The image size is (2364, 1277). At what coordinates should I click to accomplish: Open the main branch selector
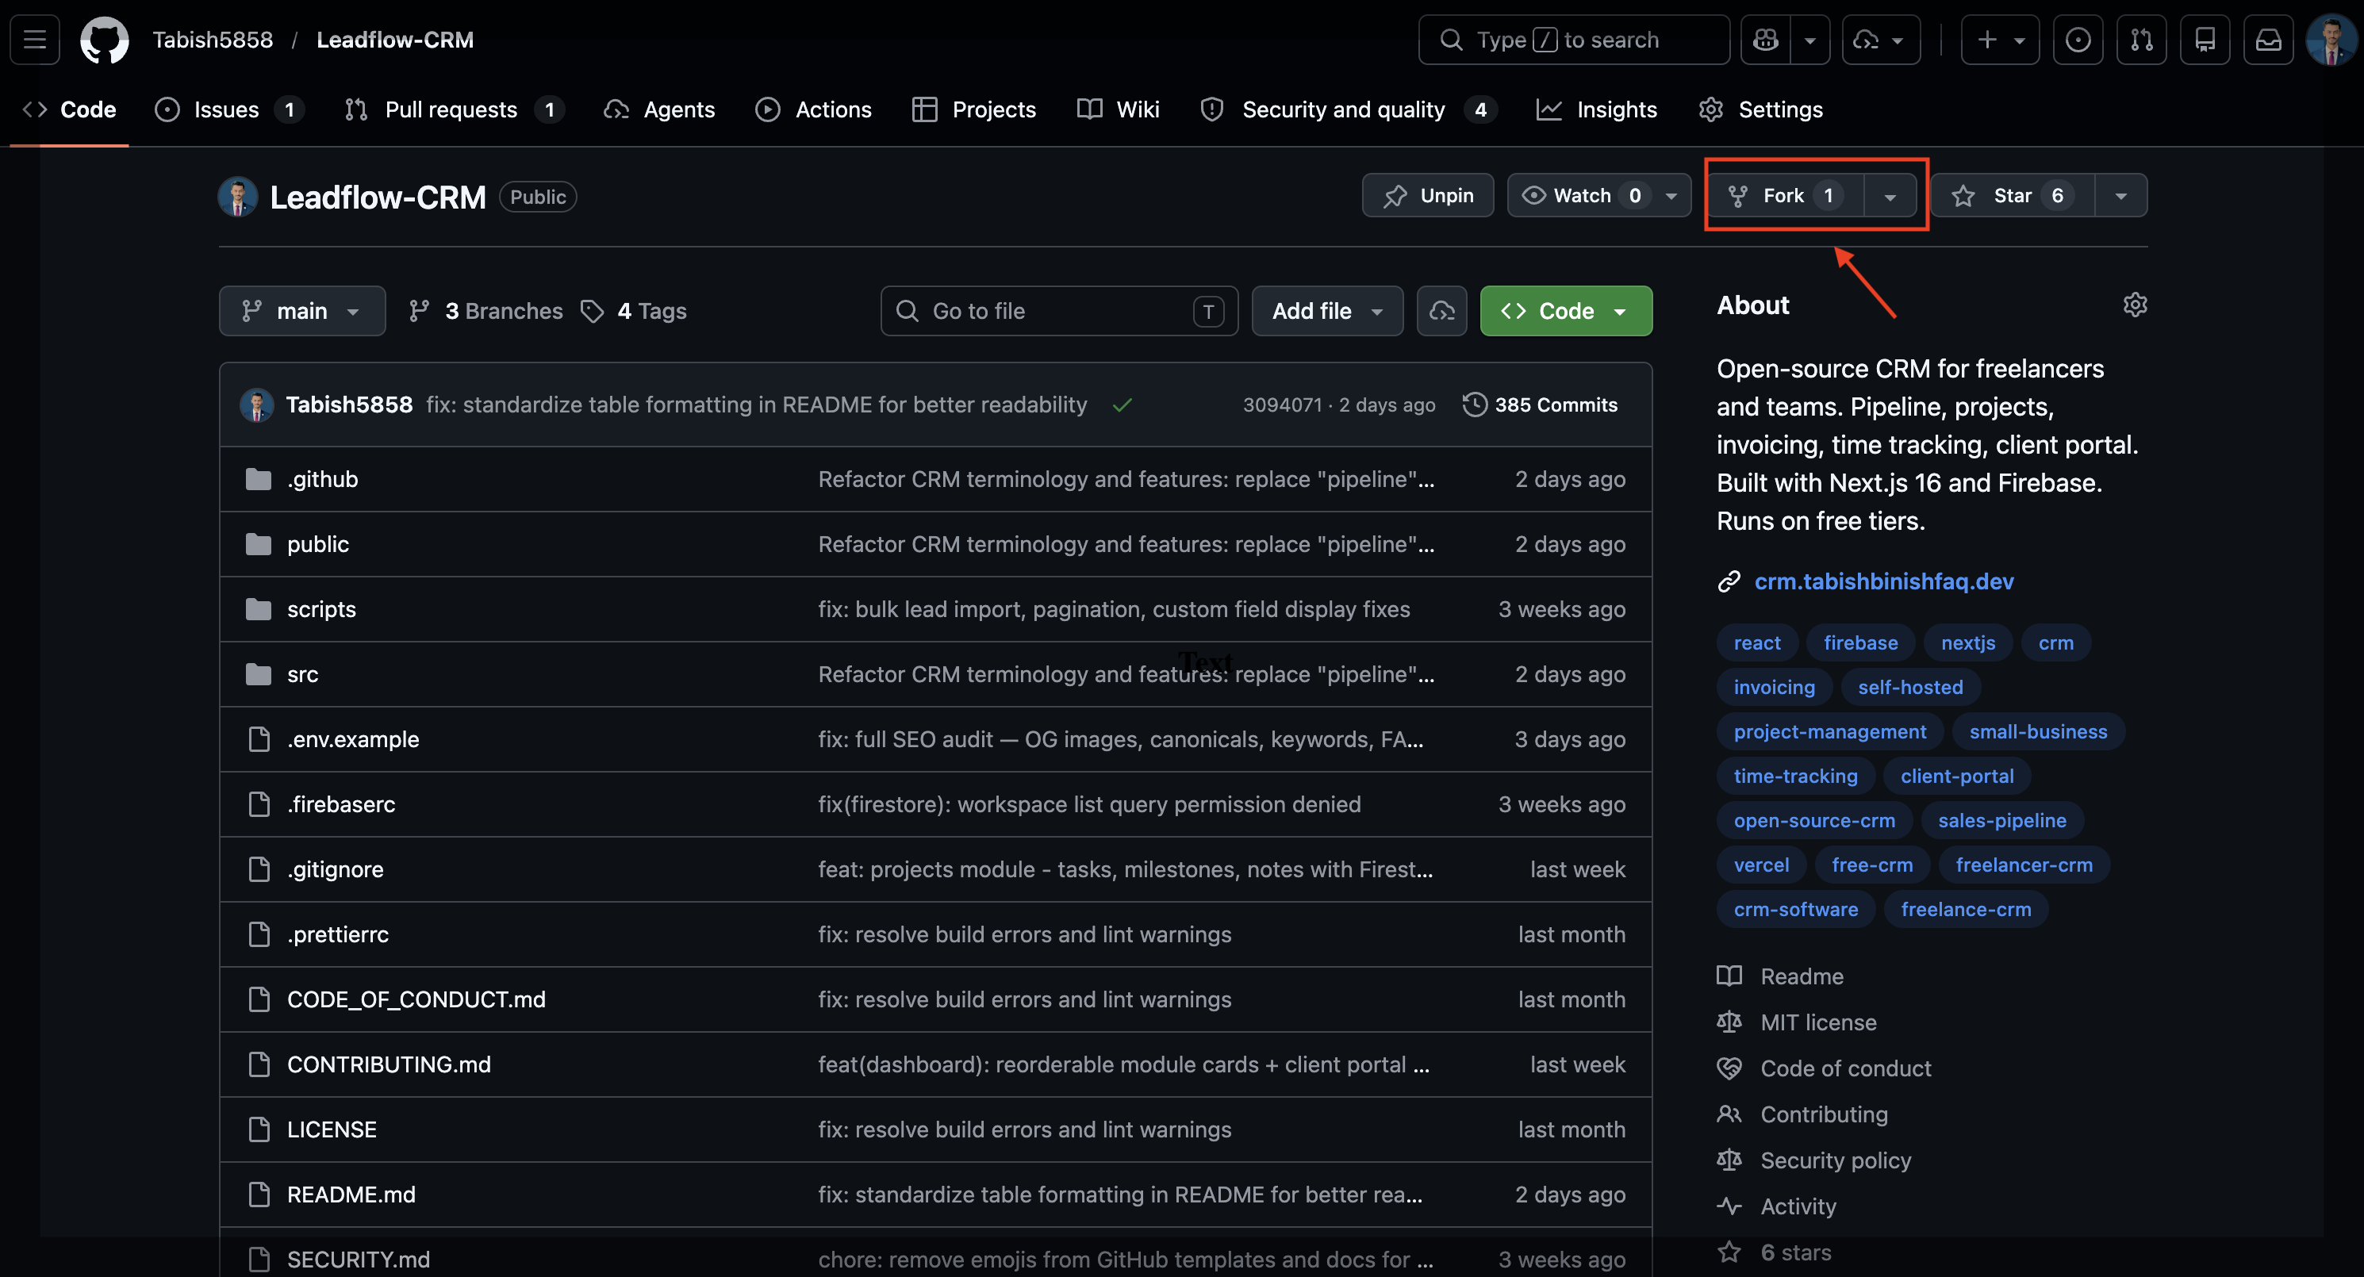click(x=302, y=311)
